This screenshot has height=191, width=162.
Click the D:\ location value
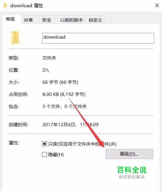46,70
